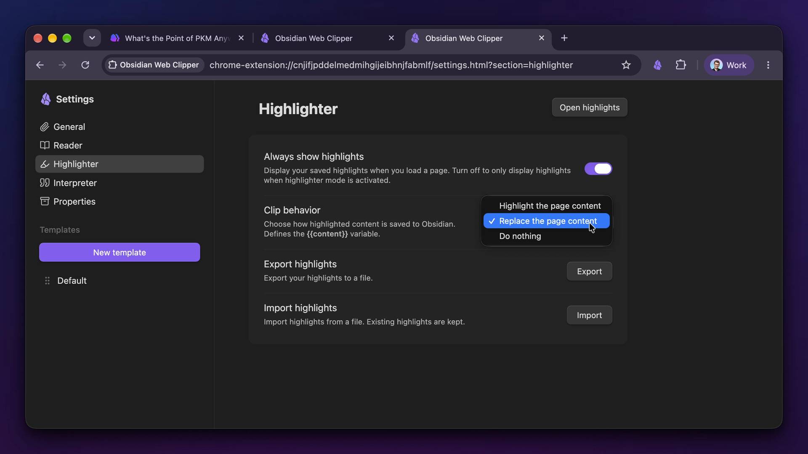Open a new browser tab
Screen dimensions: 808x454
[564, 38]
